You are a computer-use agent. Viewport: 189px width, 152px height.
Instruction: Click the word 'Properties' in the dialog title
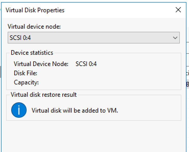point(51,10)
